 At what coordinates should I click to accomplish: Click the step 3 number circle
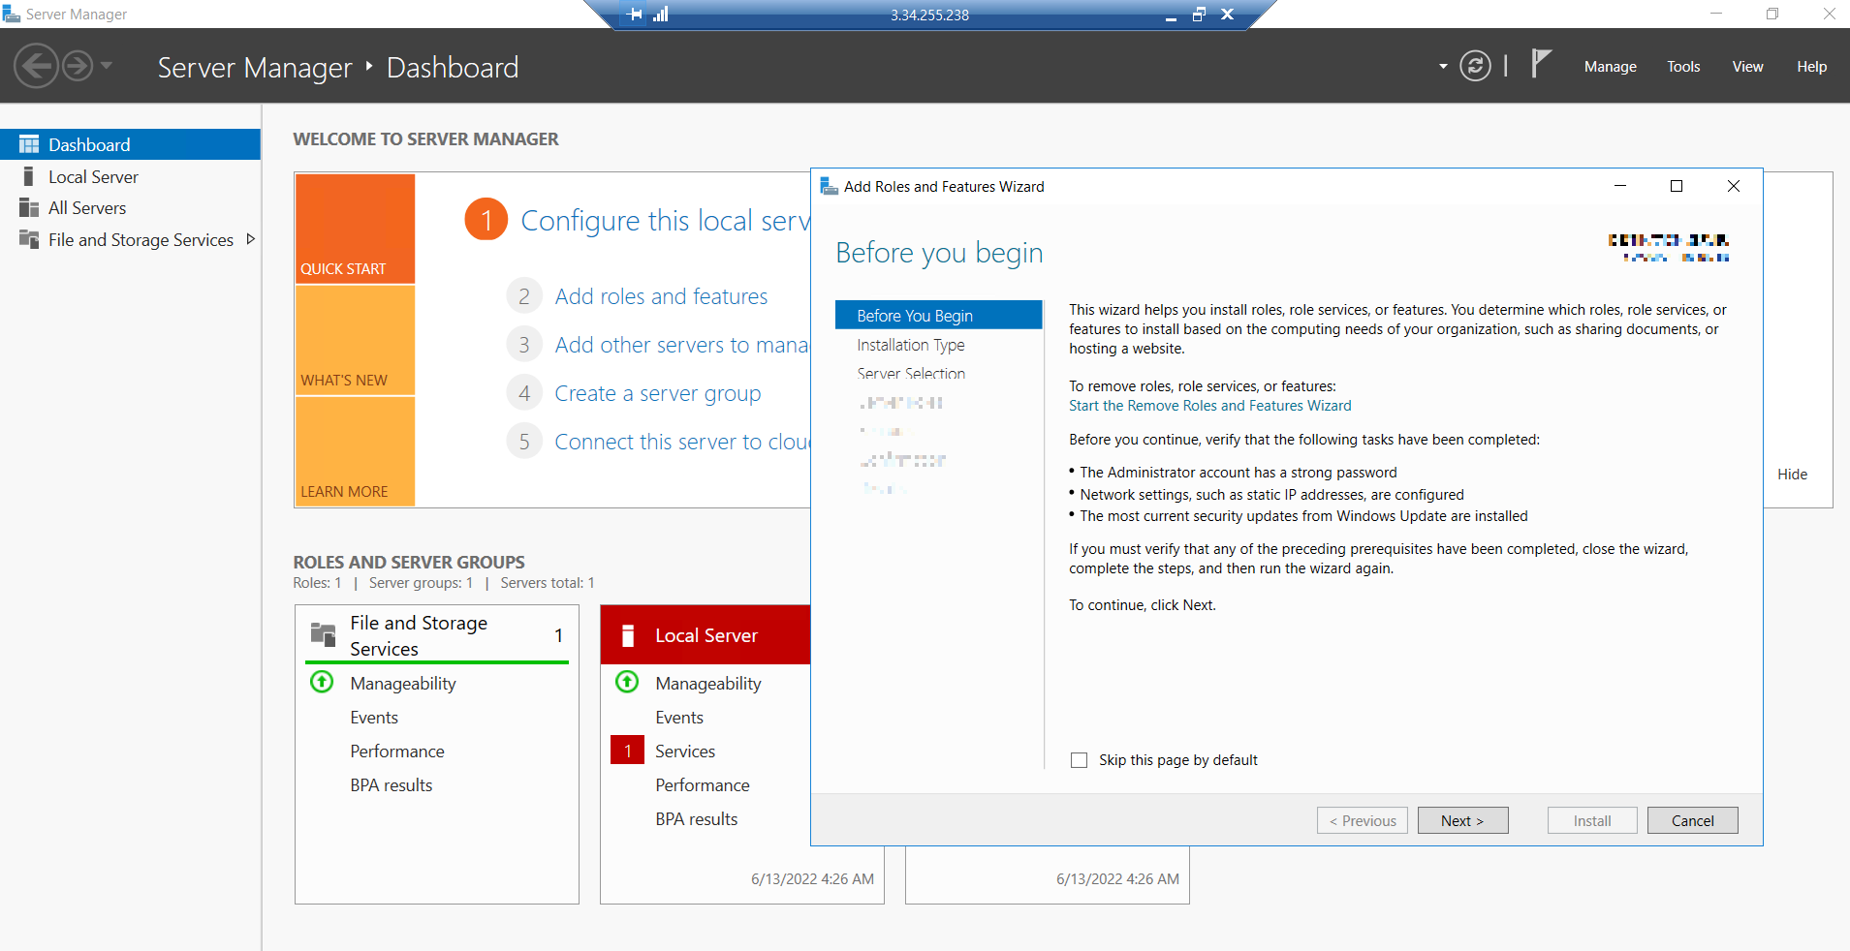coord(524,344)
